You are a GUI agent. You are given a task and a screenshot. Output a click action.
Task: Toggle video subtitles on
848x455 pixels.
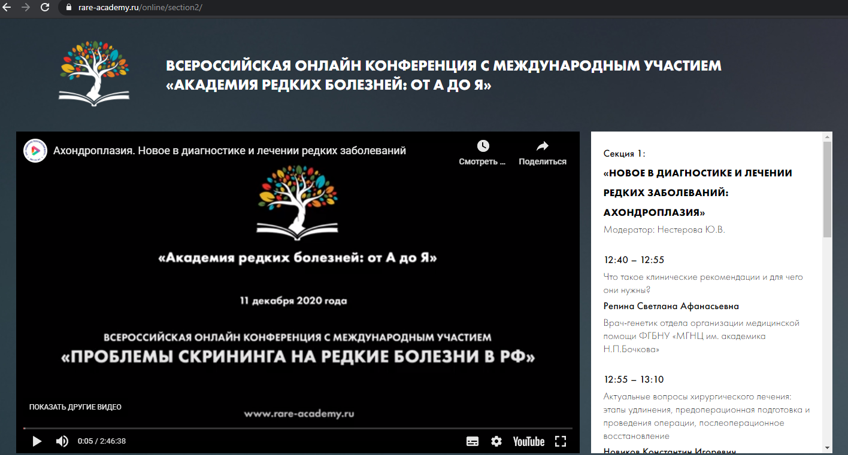(x=473, y=441)
